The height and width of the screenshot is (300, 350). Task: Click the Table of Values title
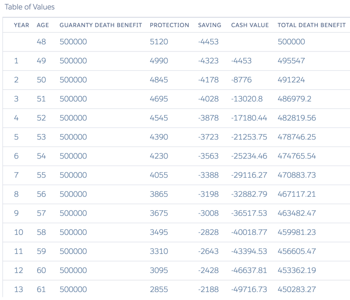[x=29, y=7]
